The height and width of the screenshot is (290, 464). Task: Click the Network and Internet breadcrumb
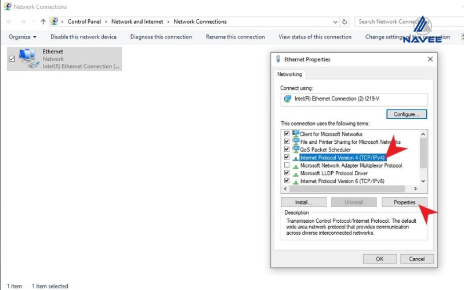tap(137, 21)
